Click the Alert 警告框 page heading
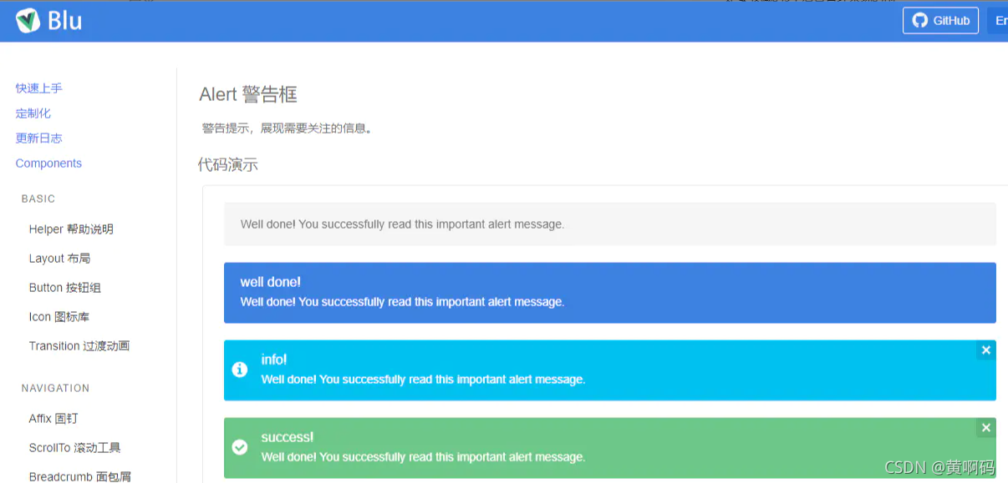The width and height of the screenshot is (1008, 483). point(248,94)
